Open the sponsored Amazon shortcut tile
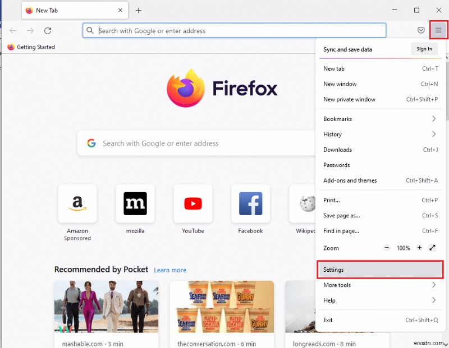449x348 pixels. coord(77,203)
